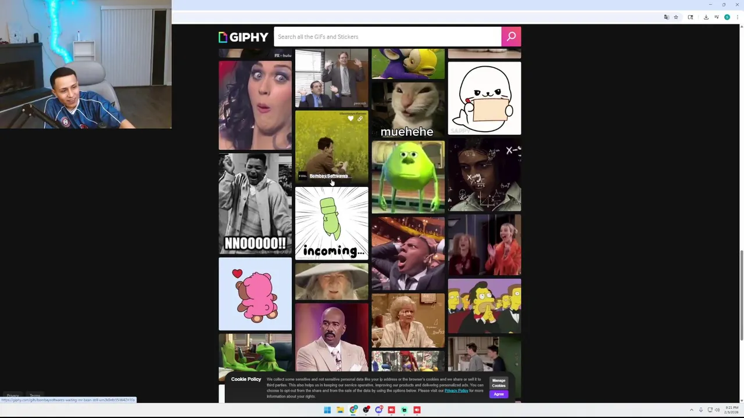Open the white seal holding sign sticker
The image size is (744, 418).
(x=484, y=98)
